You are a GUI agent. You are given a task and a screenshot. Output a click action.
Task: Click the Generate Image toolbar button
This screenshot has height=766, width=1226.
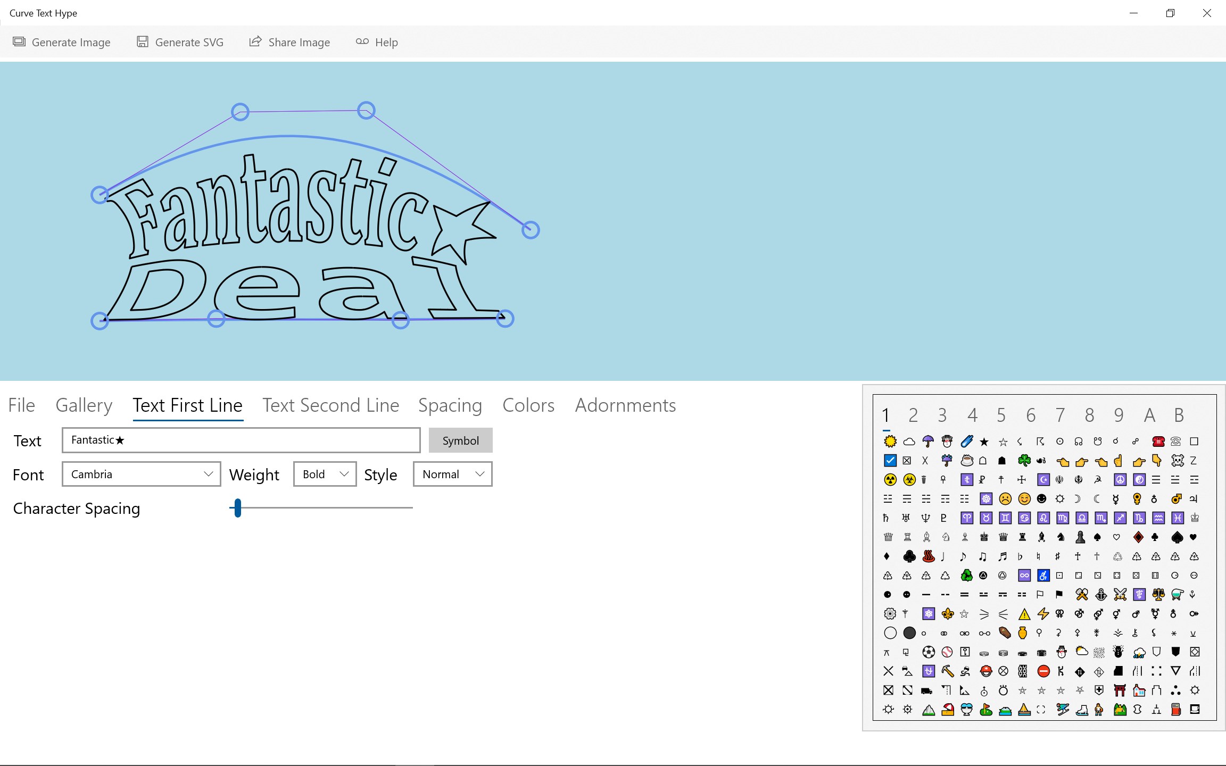(62, 42)
